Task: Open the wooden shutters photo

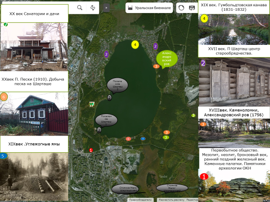Action: click(234, 82)
